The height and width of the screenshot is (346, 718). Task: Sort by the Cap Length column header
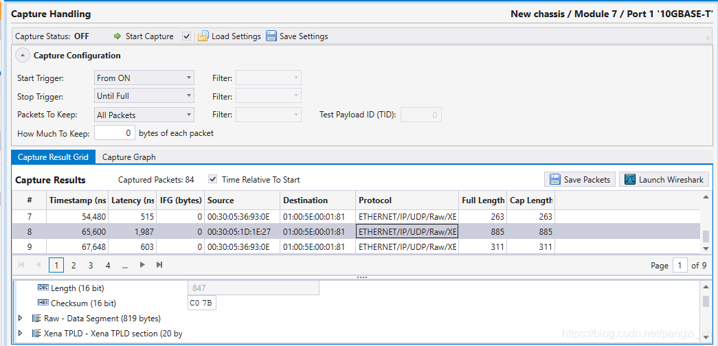(x=530, y=200)
